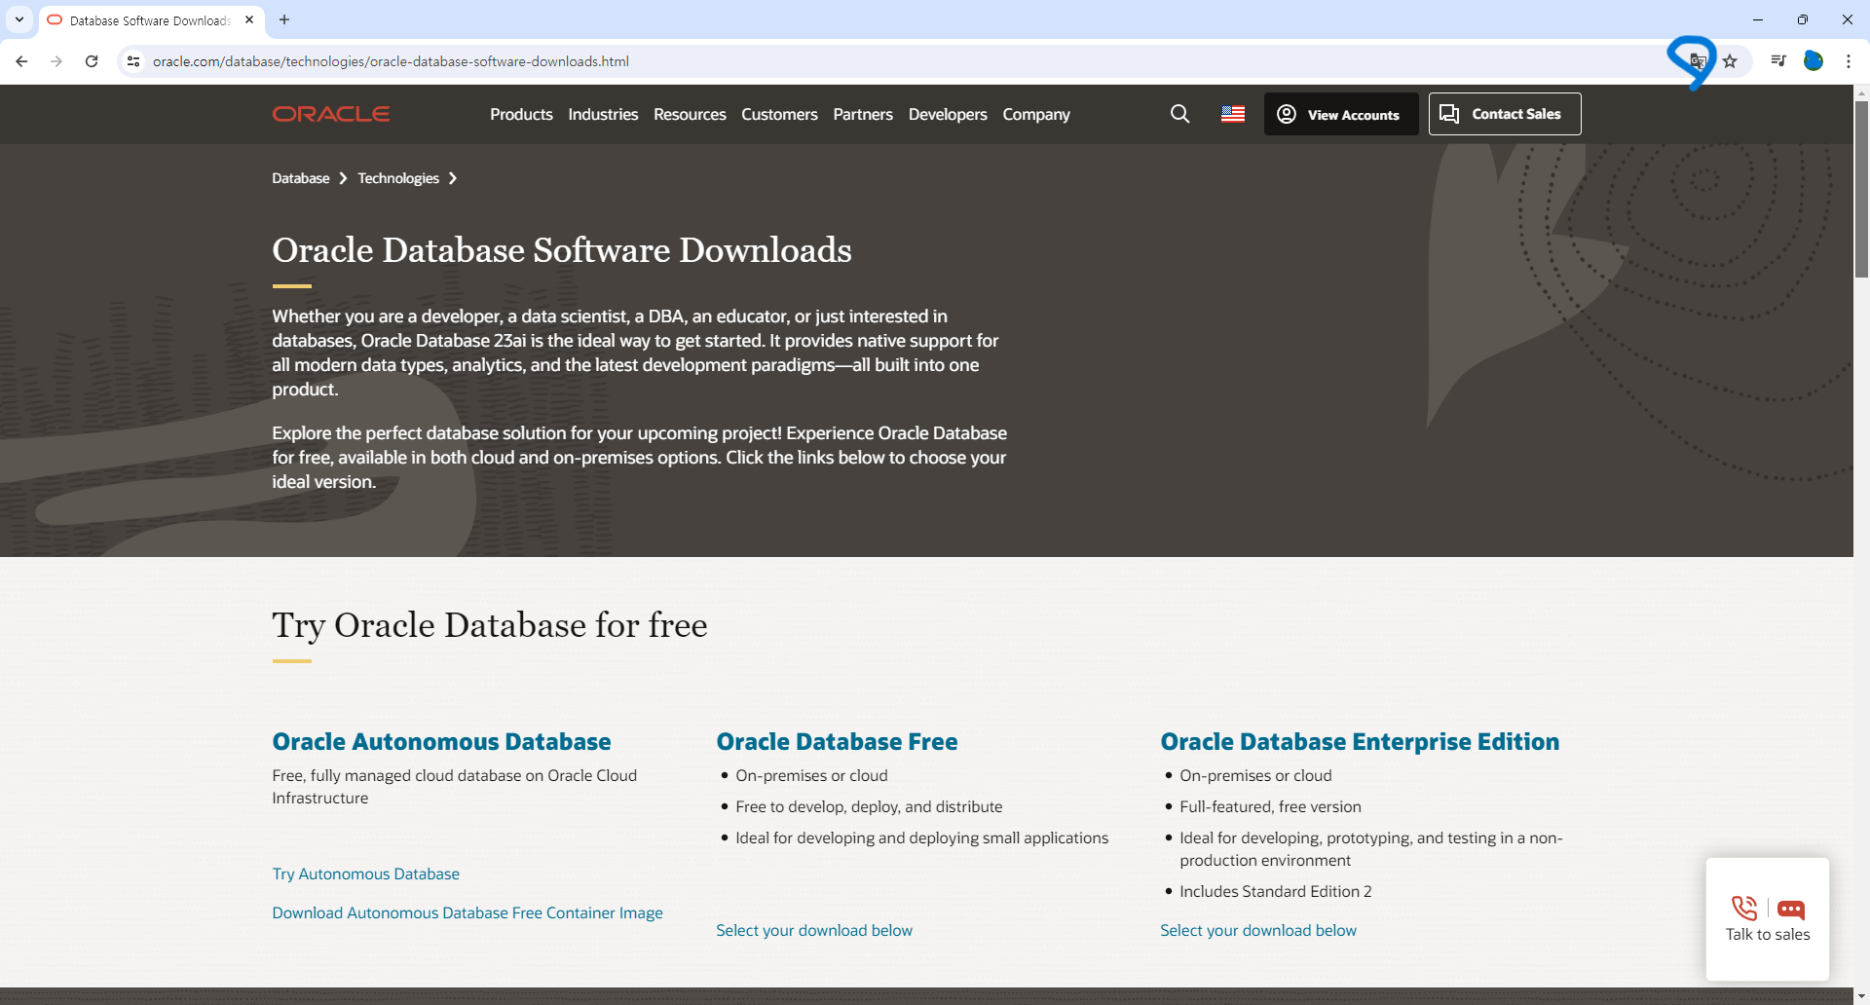The height and width of the screenshot is (1005, 1870).
Task: Open the tab search dropdown arrow
Action: click(x=19, y=19)
